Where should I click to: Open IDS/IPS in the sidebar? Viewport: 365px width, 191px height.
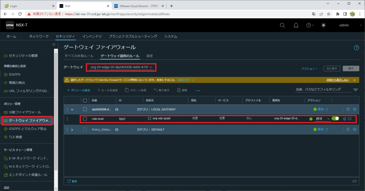[15, 75]
